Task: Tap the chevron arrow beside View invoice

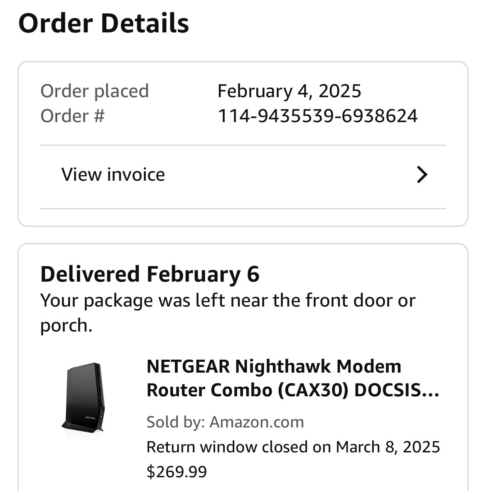Action: click(422, 175)
